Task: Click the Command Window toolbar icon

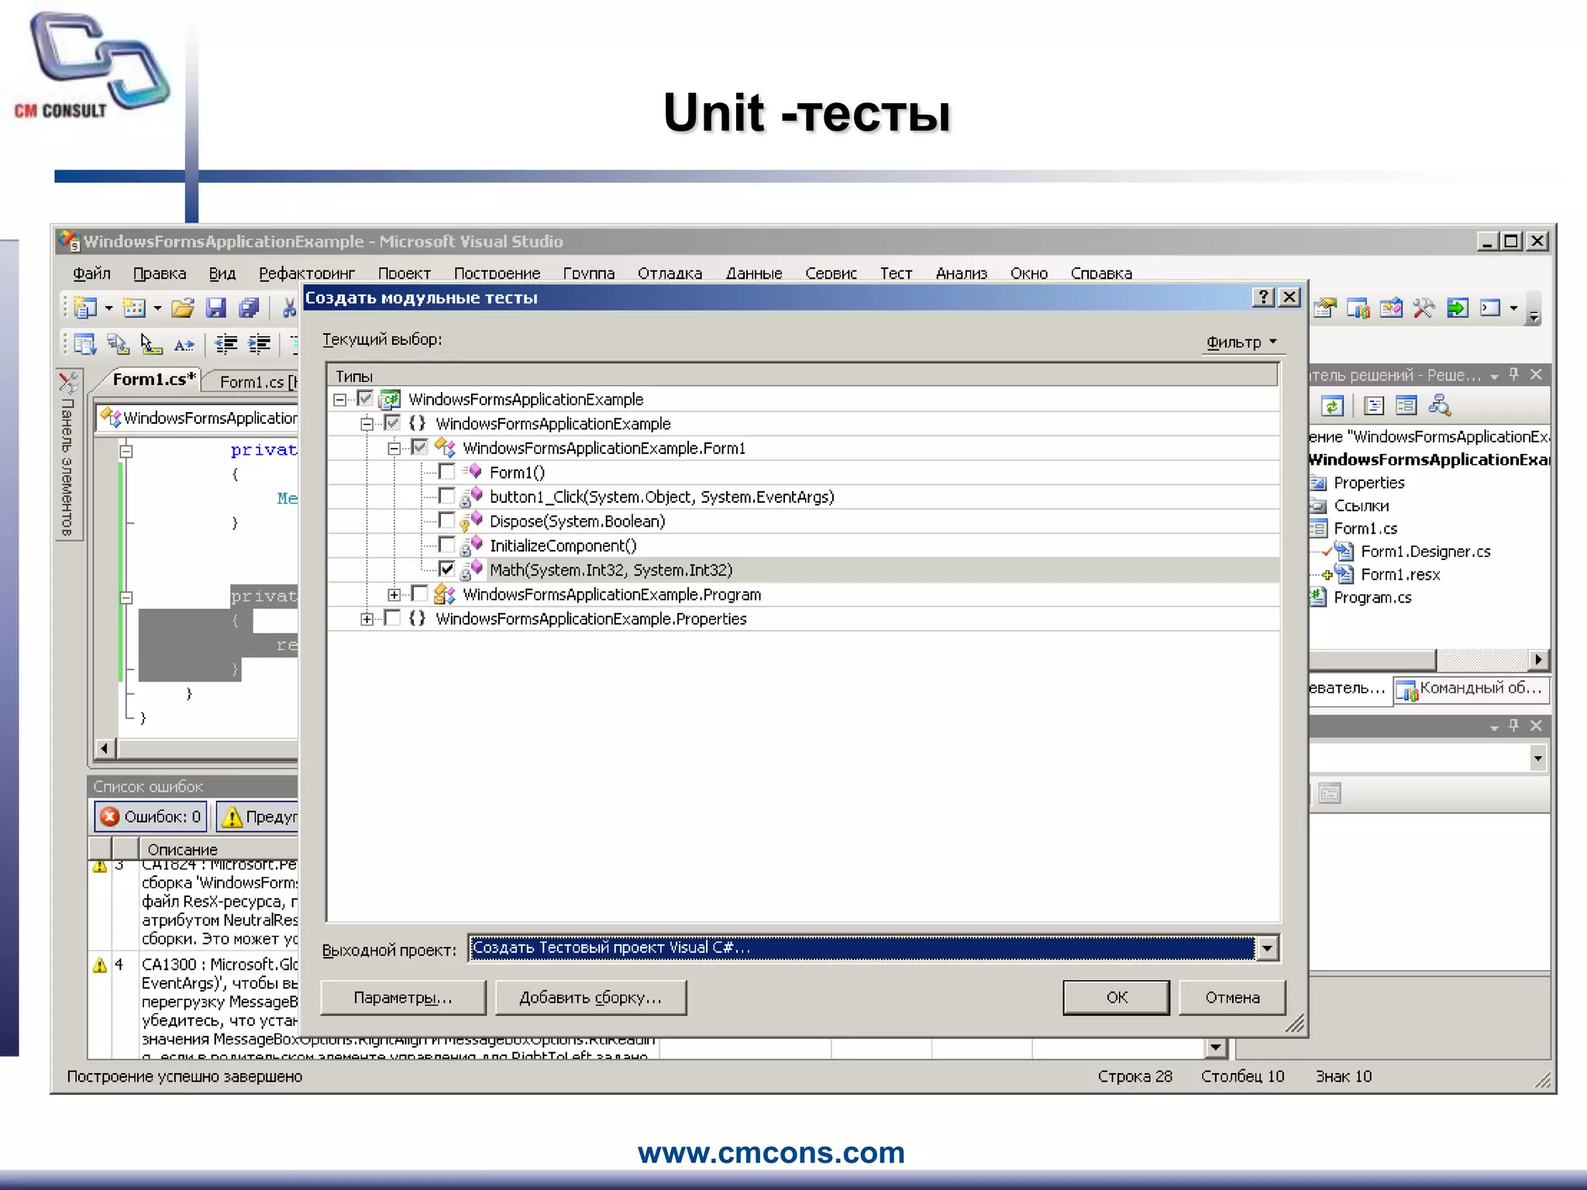Action: (1490, 308)
